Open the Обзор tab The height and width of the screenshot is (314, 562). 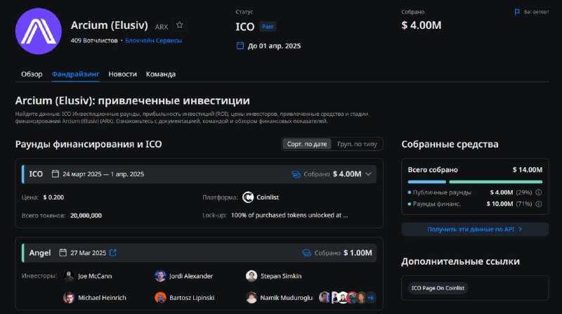tap(32, 74)
